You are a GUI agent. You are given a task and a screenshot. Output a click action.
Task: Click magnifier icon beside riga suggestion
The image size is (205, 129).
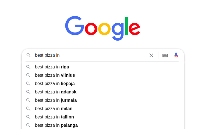tap(28, 67)
